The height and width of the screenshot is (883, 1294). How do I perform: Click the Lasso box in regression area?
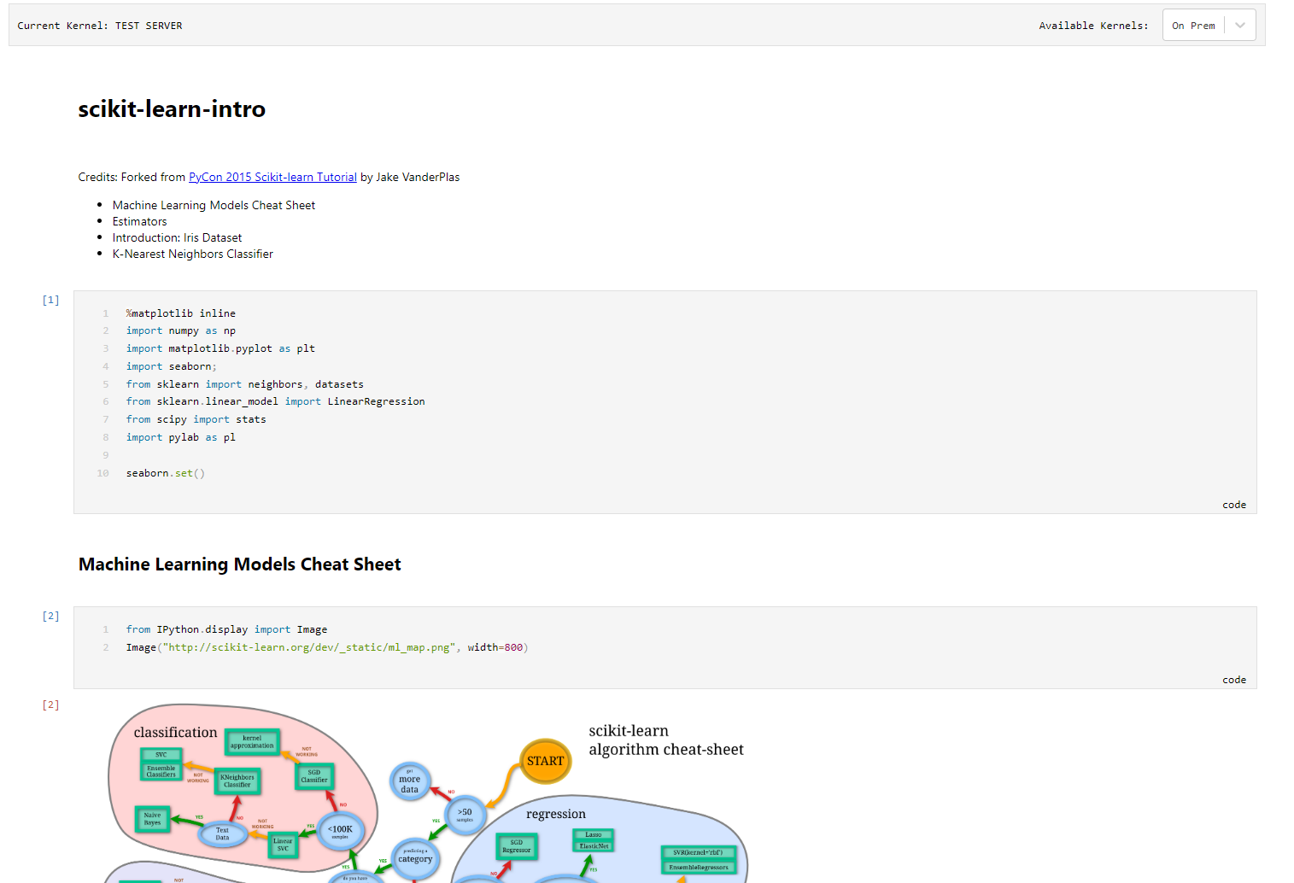(x=594, y=834)
